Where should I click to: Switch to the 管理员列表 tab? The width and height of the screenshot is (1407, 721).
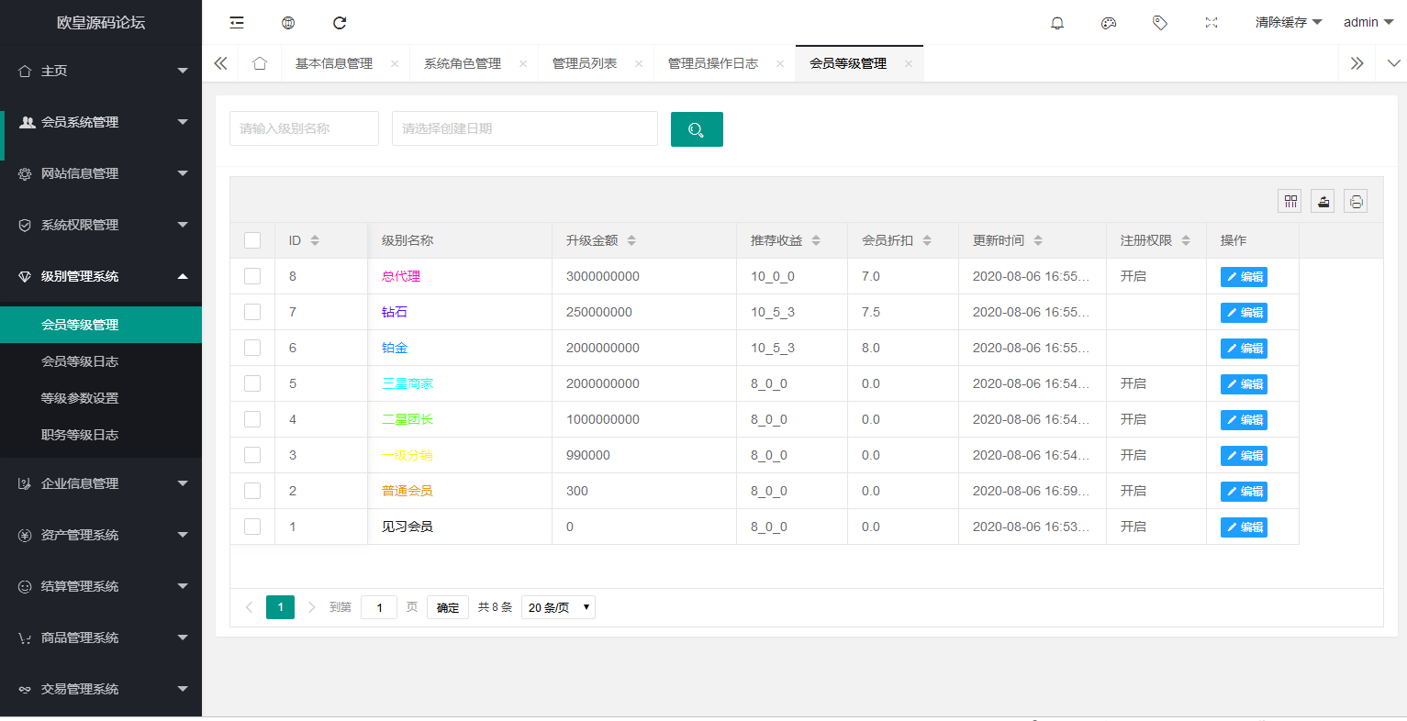click(x=586, y=63)
